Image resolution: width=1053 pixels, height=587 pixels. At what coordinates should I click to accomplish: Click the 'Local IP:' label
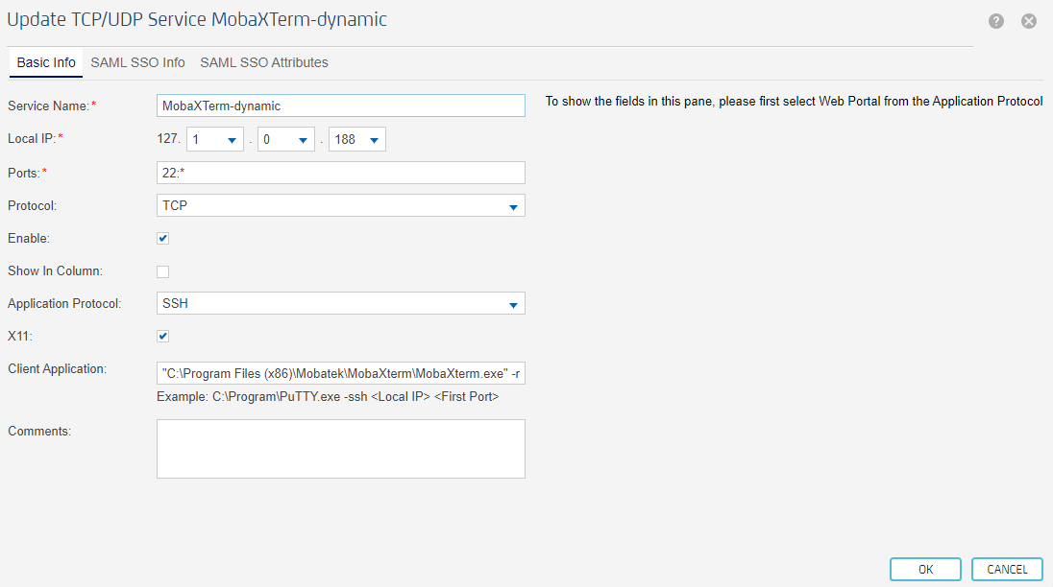[x=32, y=139]
